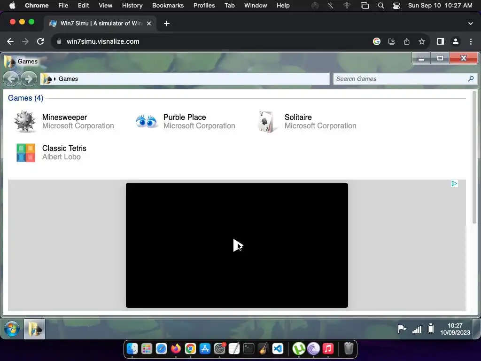Open the Music app from the Dock
This screenshot has width=481, height=361.
[x=328, y=349]
